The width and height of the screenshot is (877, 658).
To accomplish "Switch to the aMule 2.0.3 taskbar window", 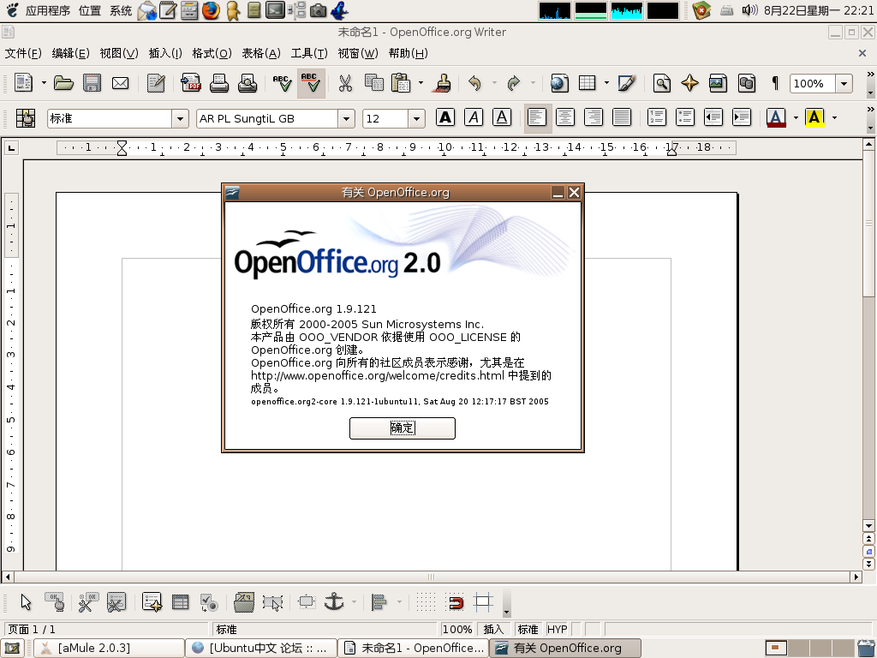I will (109, 648).
